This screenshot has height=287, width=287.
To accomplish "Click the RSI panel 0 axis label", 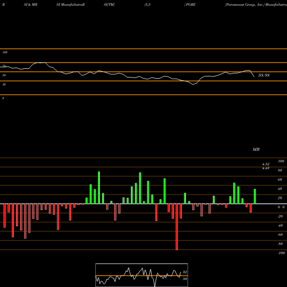I will (3, 98).
